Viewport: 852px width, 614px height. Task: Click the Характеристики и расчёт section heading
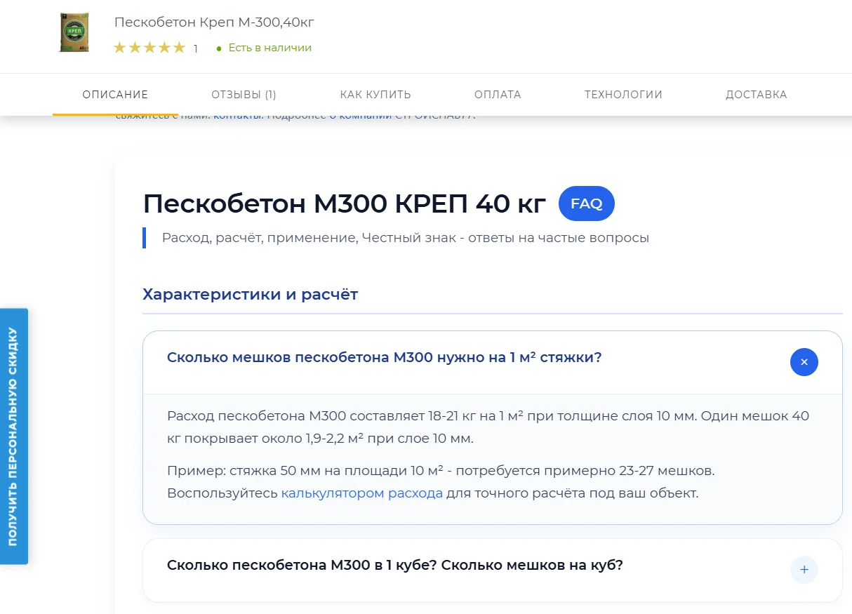click(x=251, y=294)
